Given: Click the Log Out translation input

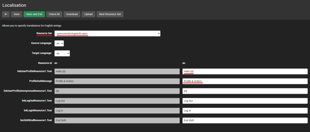Looking at the screenshot, I should [245, 101].
